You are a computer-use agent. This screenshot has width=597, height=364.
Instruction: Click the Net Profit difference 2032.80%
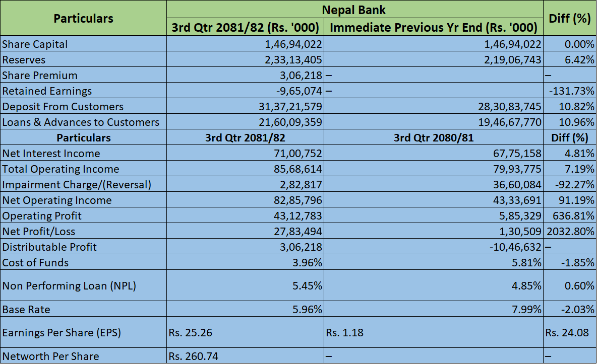pos(570,231)
